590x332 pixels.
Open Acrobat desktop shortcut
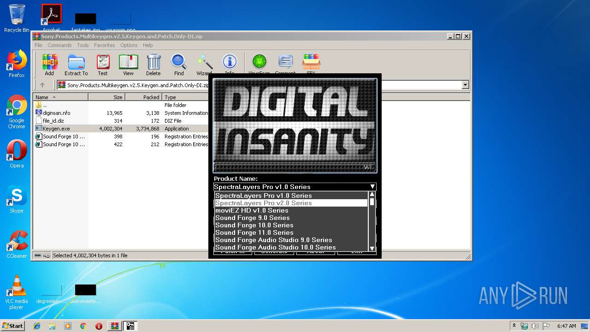coord(52,18)
